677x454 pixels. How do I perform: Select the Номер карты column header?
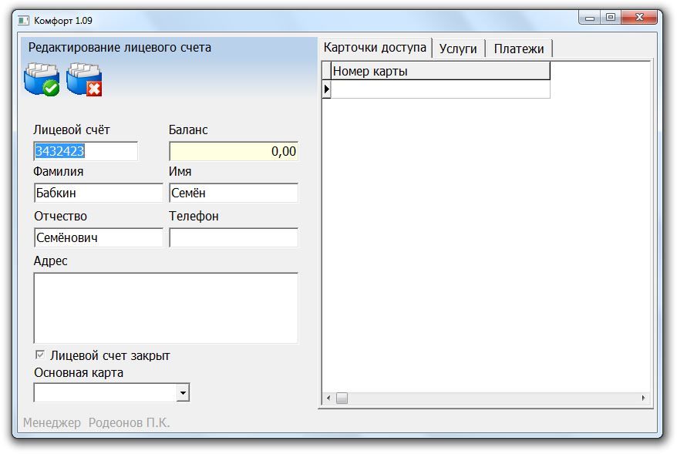coord(440,71)
